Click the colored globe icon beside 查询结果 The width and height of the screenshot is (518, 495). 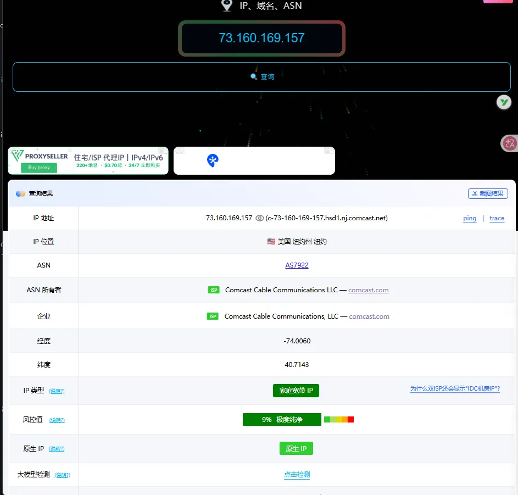20,193
